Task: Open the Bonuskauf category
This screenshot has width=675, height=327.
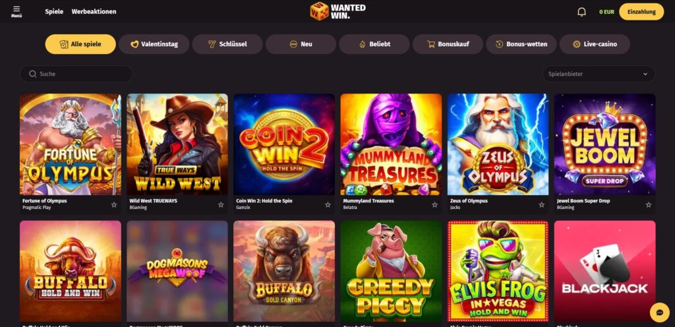Action: click(448, 44)
